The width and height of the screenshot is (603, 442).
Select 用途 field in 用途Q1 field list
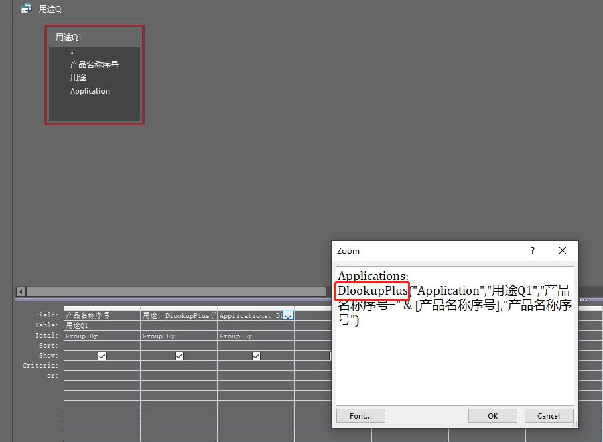tap(78, 78)
